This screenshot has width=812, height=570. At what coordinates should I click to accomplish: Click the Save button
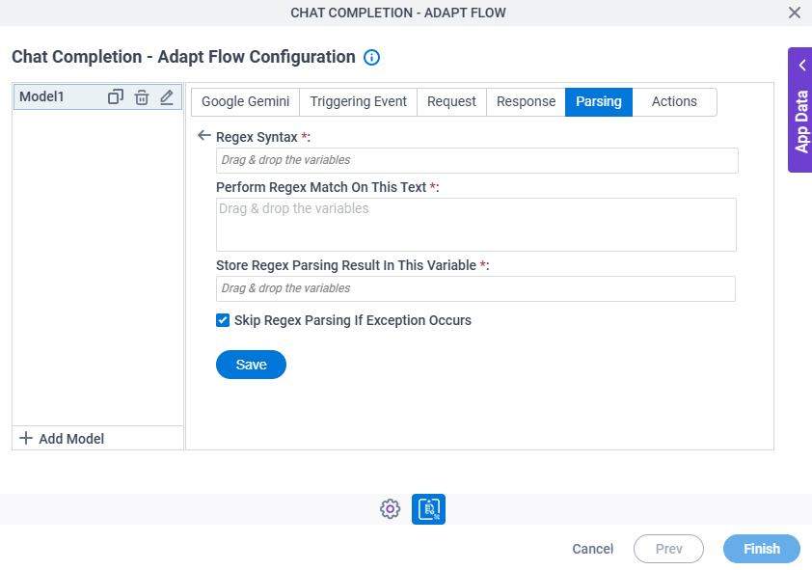pos(251,365)
